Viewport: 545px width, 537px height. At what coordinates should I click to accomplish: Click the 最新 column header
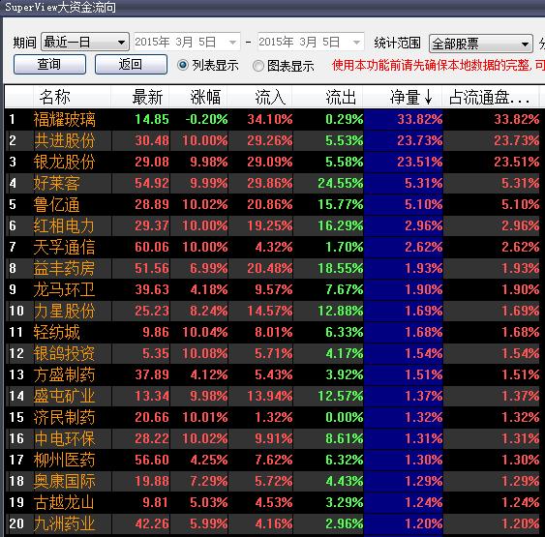147,97
